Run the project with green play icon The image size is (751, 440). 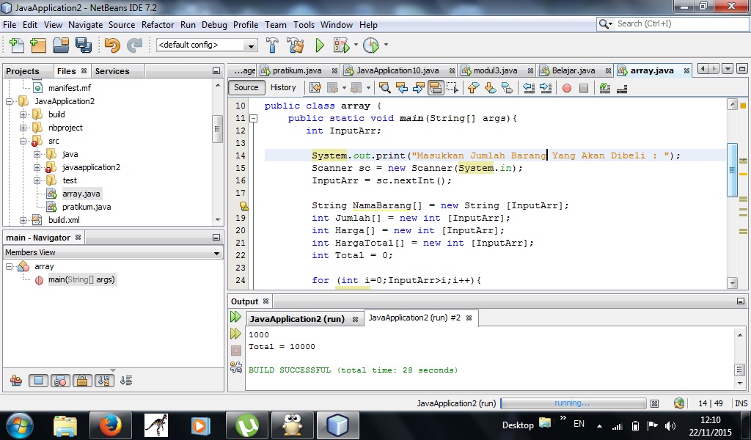coord(320,45)
